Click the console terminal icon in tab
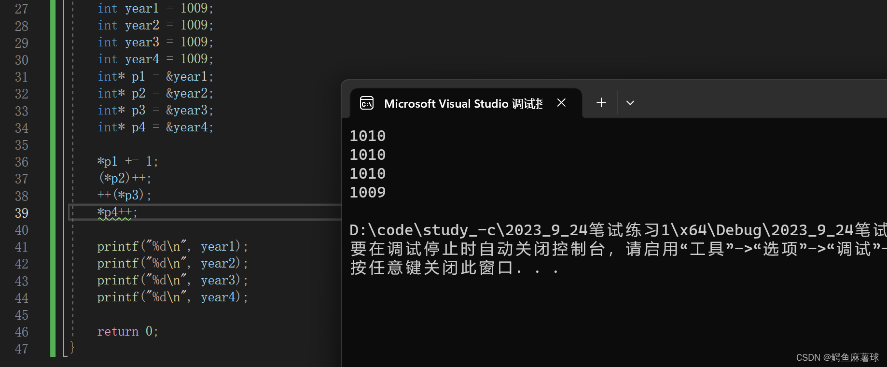887x367 pixels. coord(367,103)
